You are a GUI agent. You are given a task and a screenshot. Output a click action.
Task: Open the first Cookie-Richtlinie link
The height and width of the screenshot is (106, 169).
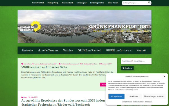(127, 102)
